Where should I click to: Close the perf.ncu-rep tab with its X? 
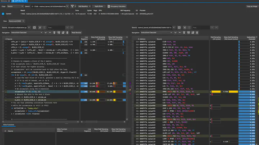tap(25, 1)
